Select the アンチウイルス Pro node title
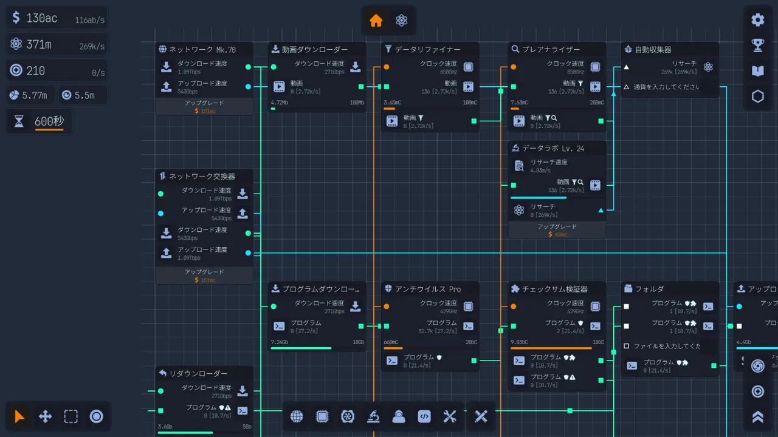 (x=428, y=289)
